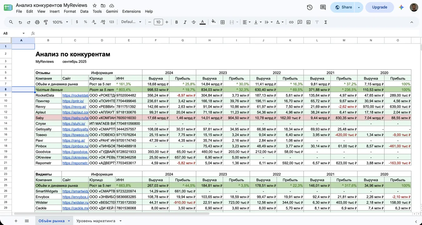Click the Create filter icon
Screen dimensions: 422x225
tap(317, 22)
